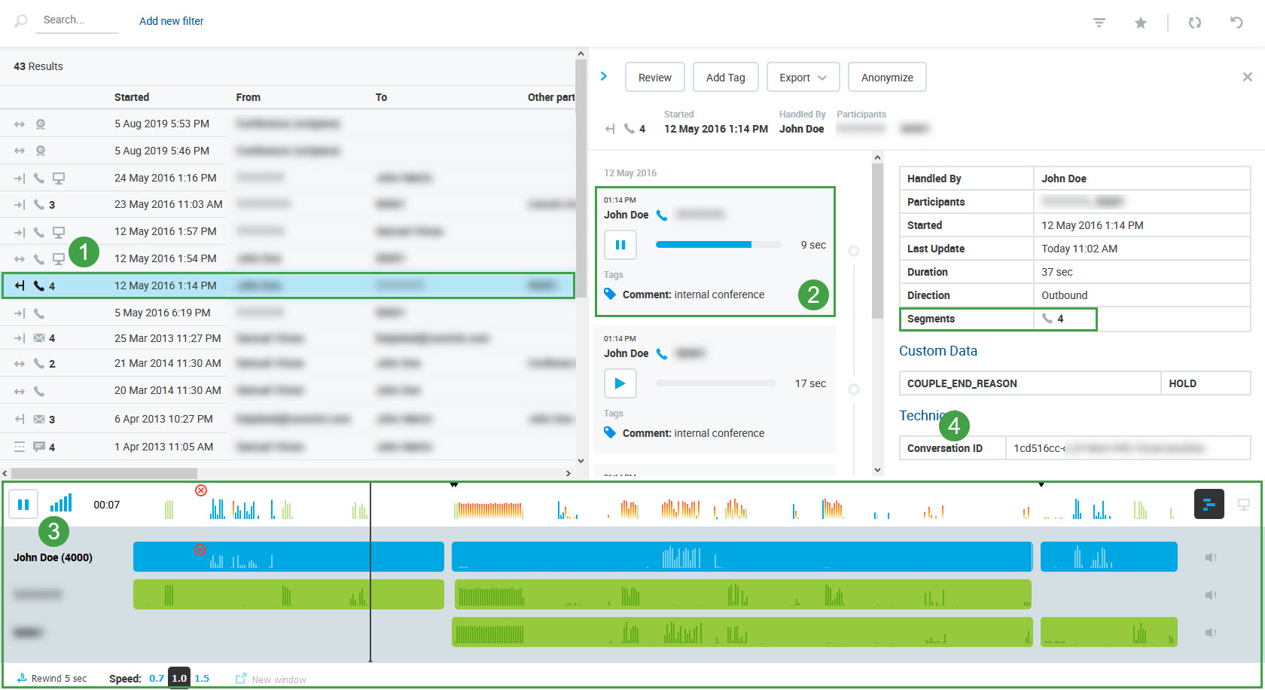The image size is (1265, 690).
Task: Click the screen recording monitor icon in player
Action: pyautogui.click(x=1243, y=505)
